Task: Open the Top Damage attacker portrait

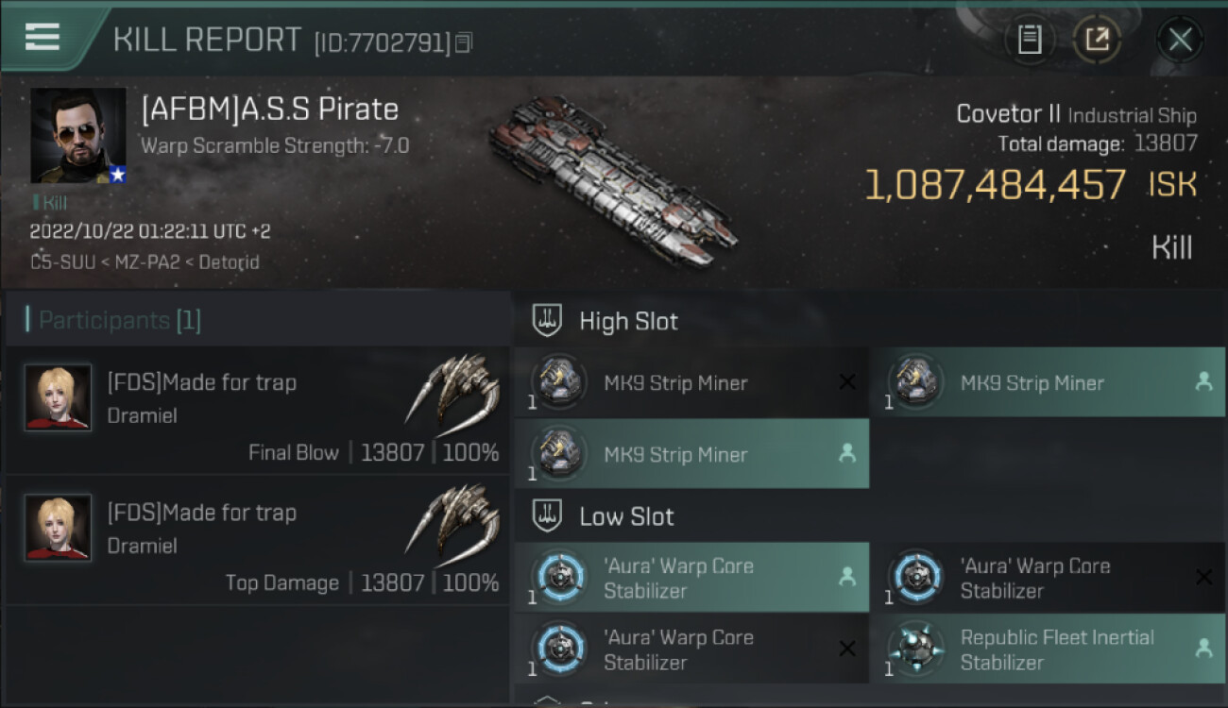Action: click(59, 528)
